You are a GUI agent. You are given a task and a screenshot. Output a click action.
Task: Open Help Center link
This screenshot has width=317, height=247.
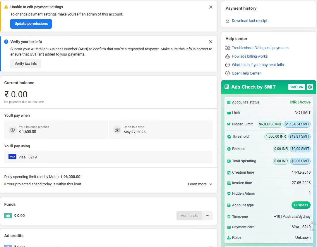tap(246, 73)
